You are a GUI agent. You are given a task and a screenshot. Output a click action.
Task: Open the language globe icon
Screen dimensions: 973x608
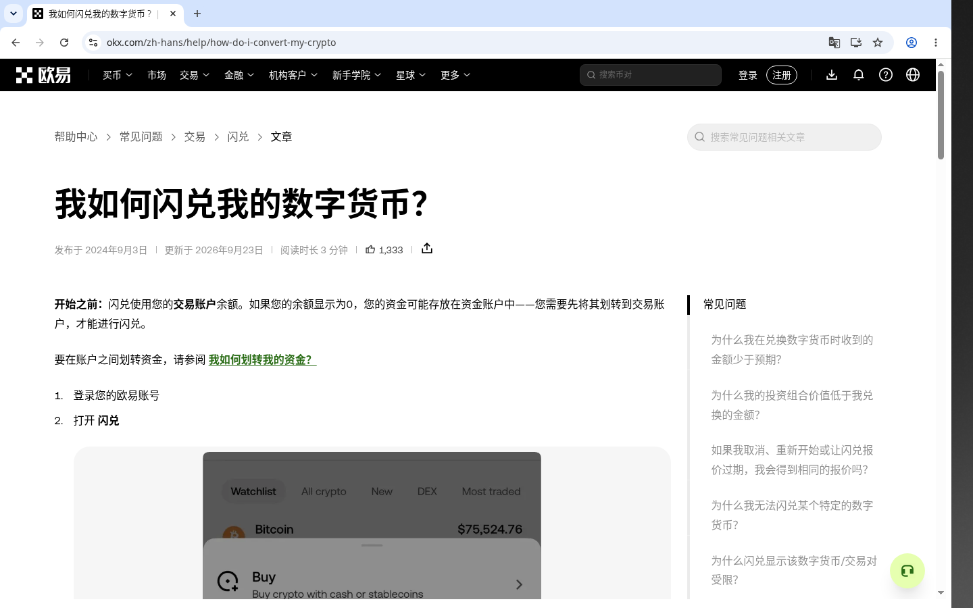(913, 75)
